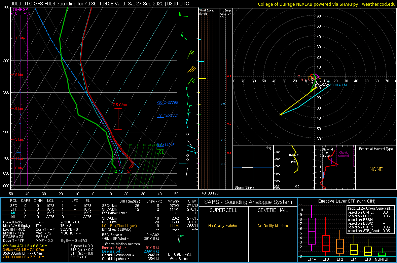Click the Bunkers Right = 91/15 kt line
This screenshot has width=397, height=263.
pos(131,248)
